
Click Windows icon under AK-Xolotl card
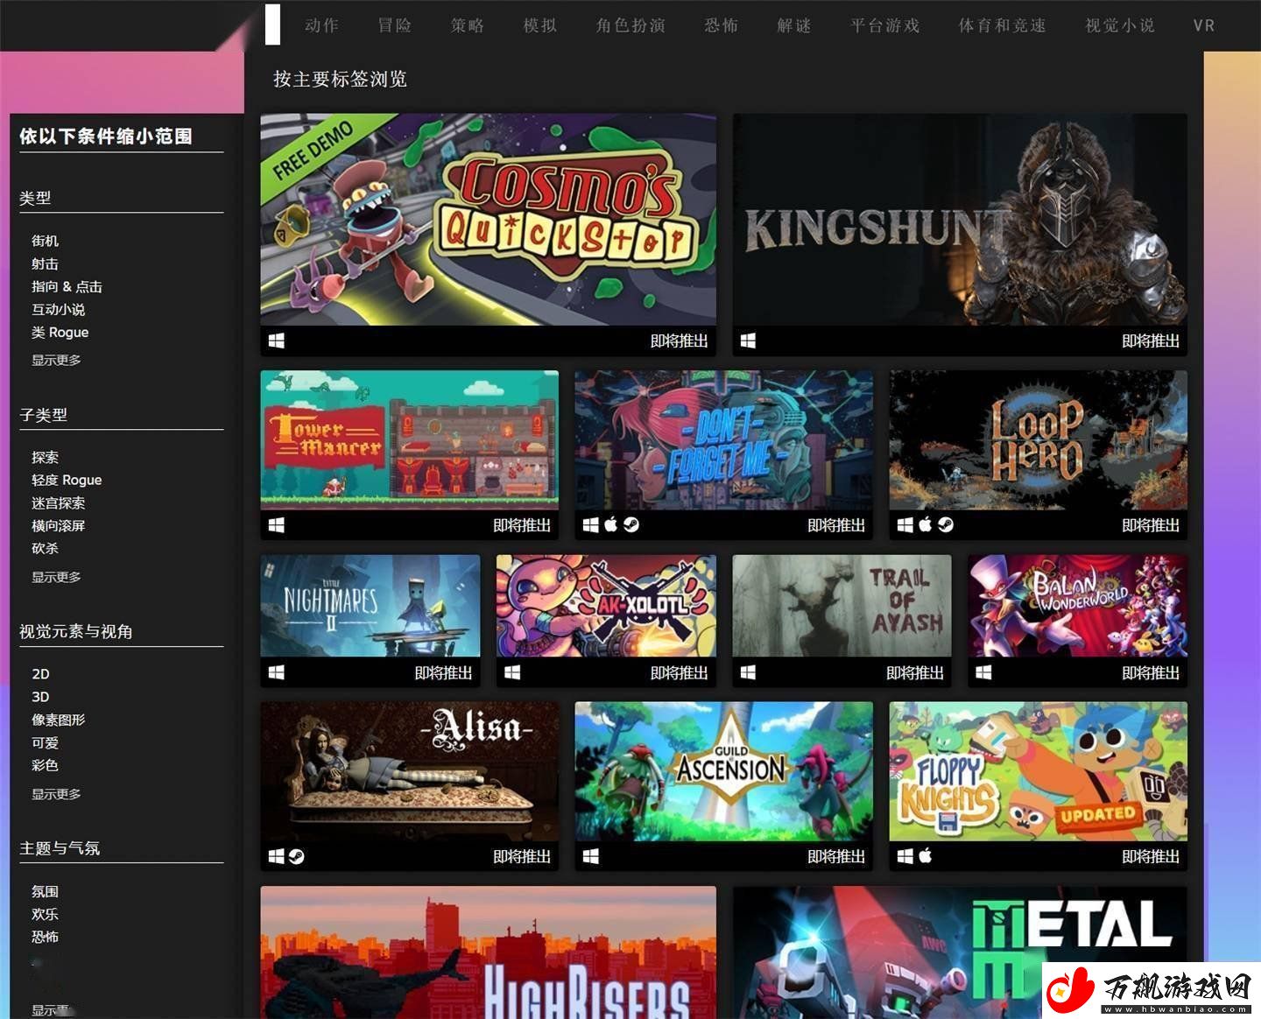pyautogui.click(x=513, y=672)
